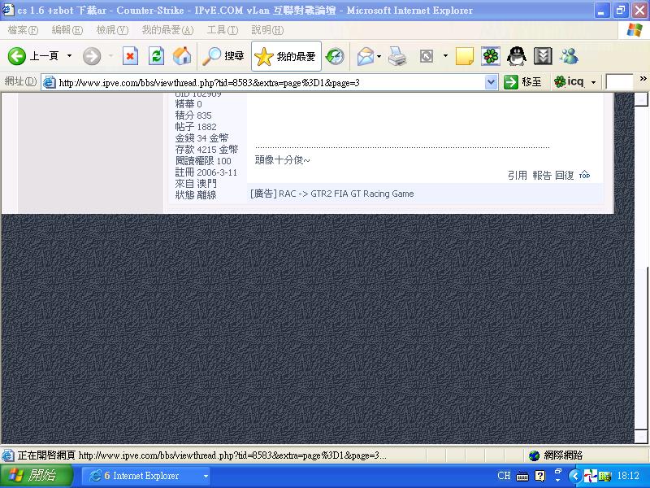This screenshot has height=488, width=650.
Task: Click the 帖子 1882 text
Action: pos(196,127)
